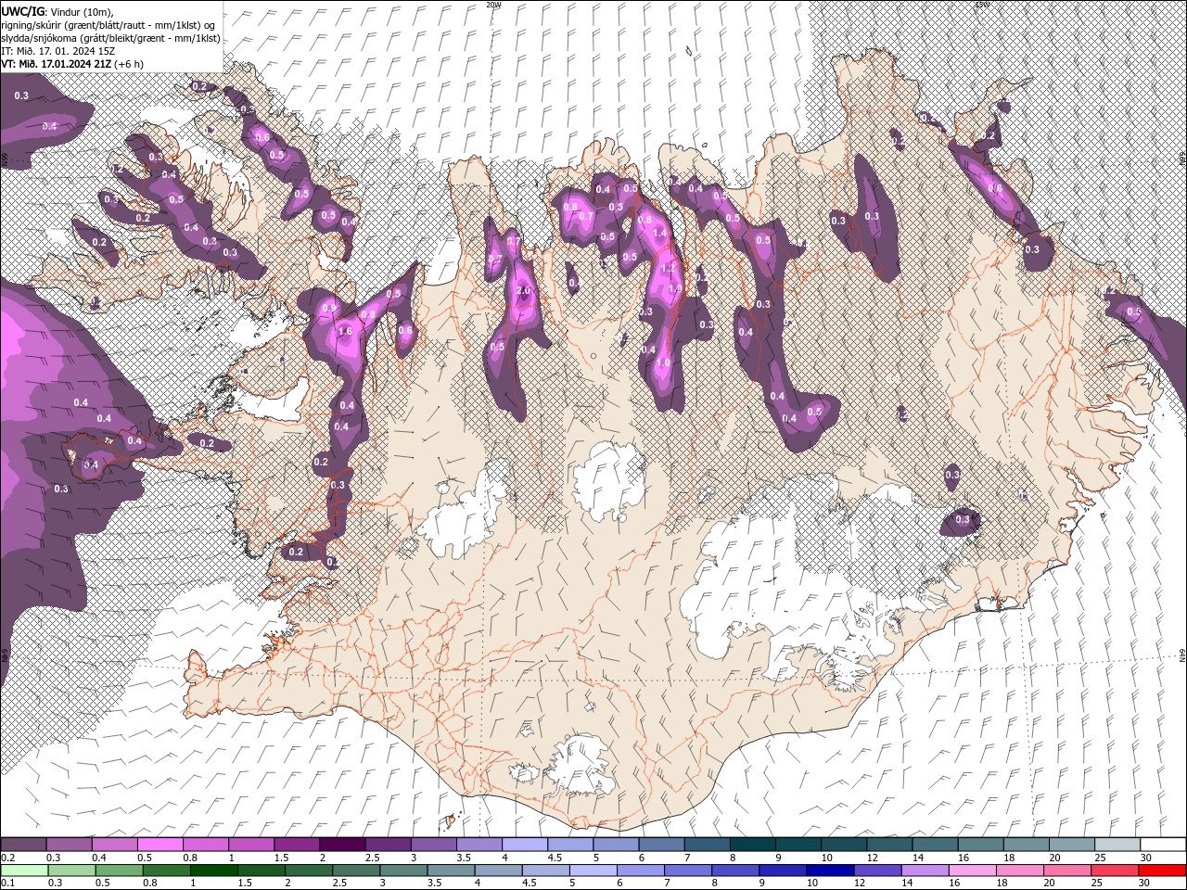The height and width of the screenshot is (890, 1187).
Task: Click the '0.4' label in the upper legend row
Action: (x=99, y=858)
